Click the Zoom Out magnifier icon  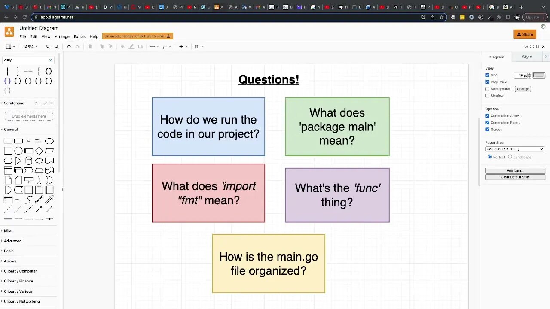click(57, 47)
